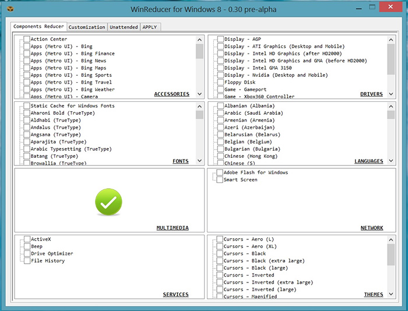Select Display - Nvidia (Desktop and Mobile) text

(276, 75)
